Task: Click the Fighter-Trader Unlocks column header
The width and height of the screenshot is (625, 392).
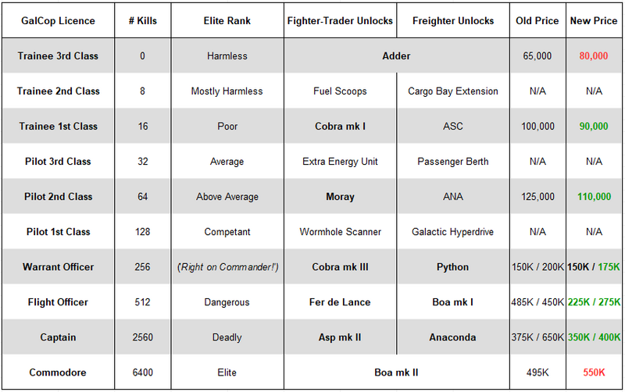Action: (x=340, y=21)
